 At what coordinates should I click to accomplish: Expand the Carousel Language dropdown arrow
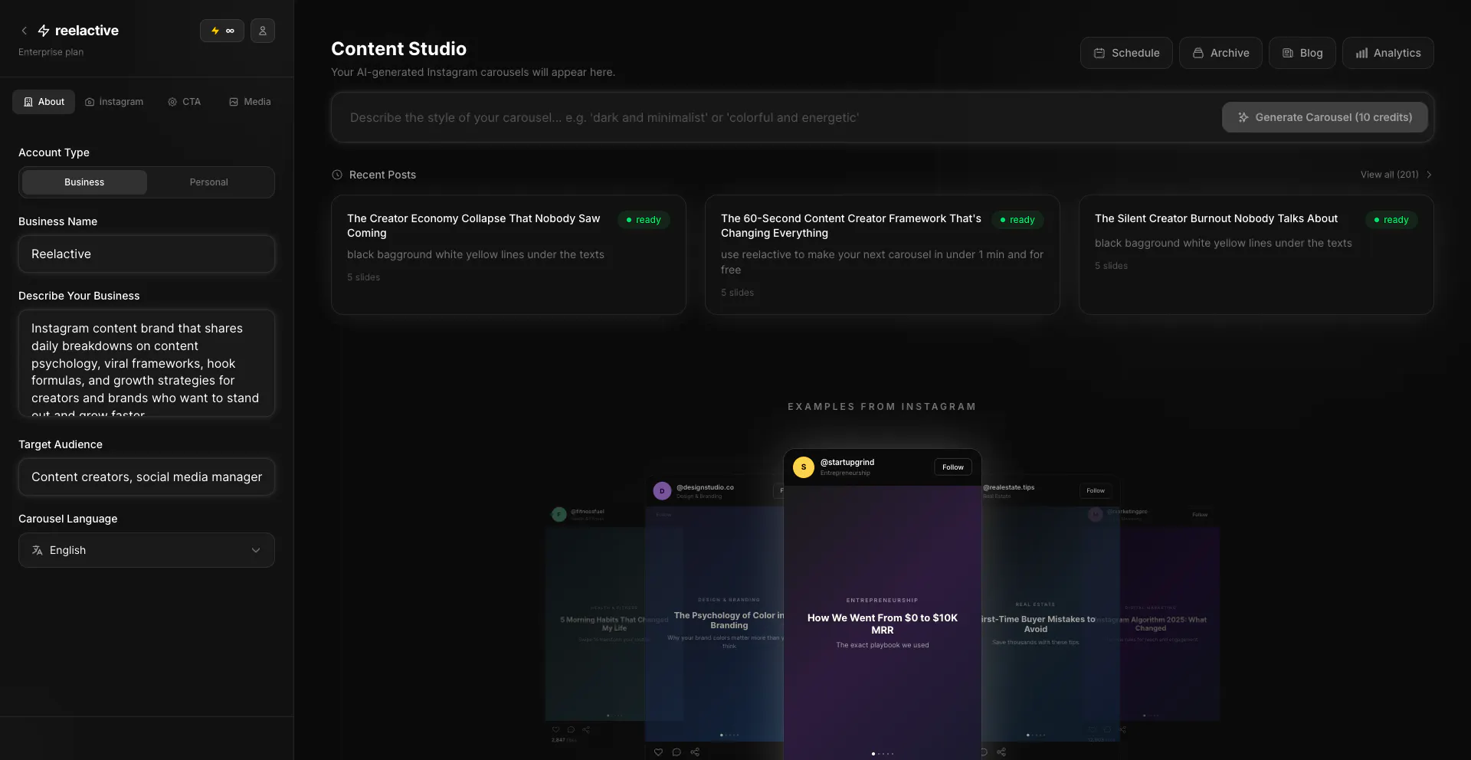[x=256, y=550]
